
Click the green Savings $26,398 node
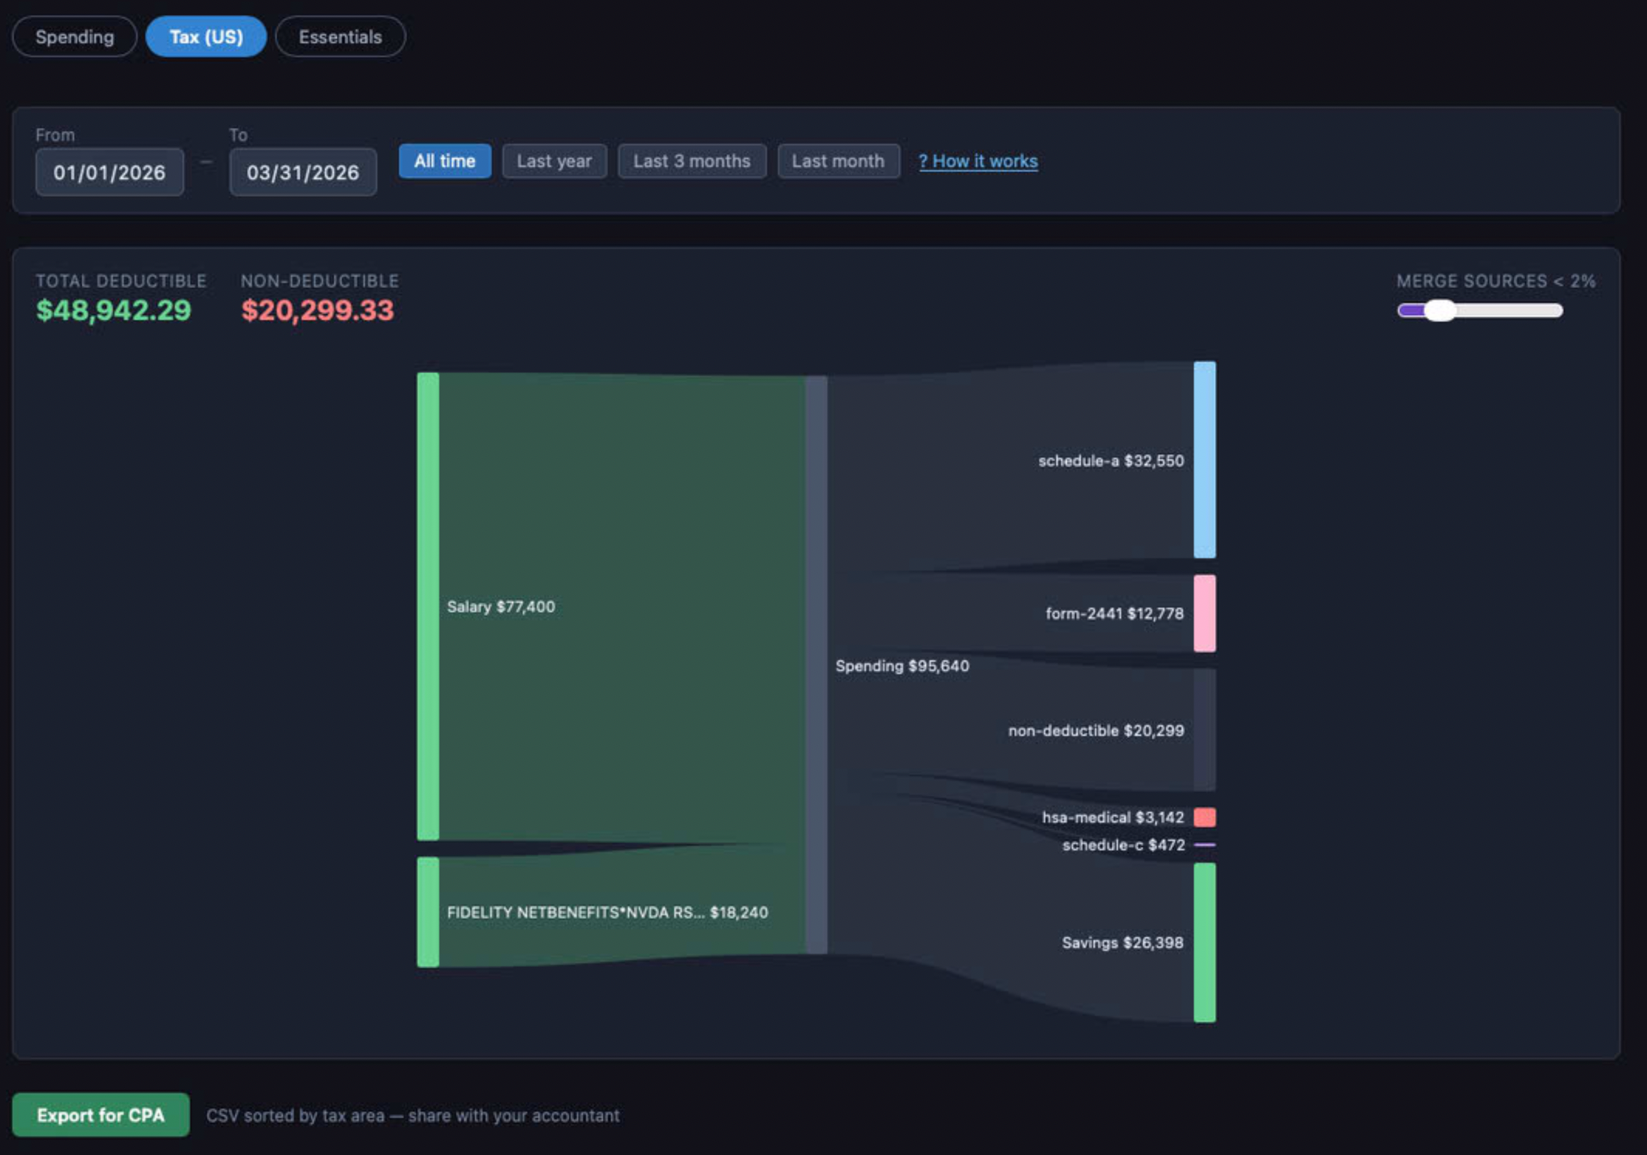point(1205,942)
